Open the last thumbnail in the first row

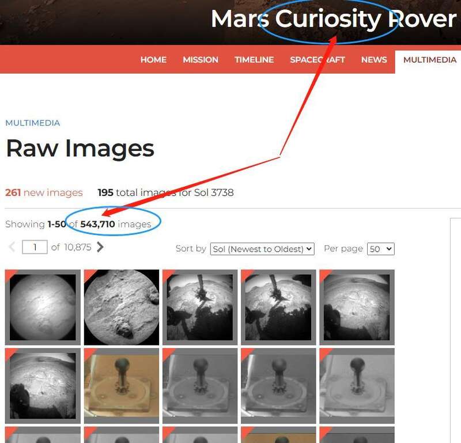(x=357, y=307)
